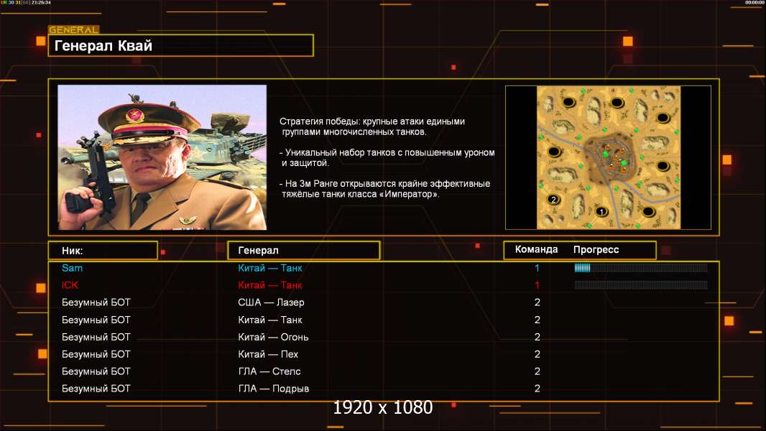
Task: Click the 'Уникальный набор танков' description line
Action: pyautogui.click(x=387, y=157)
